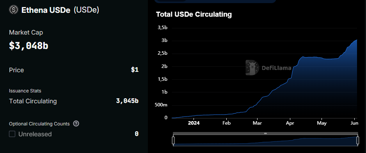
Task: Click the Total Circulating 3,045b value
Action: (127, 101)
